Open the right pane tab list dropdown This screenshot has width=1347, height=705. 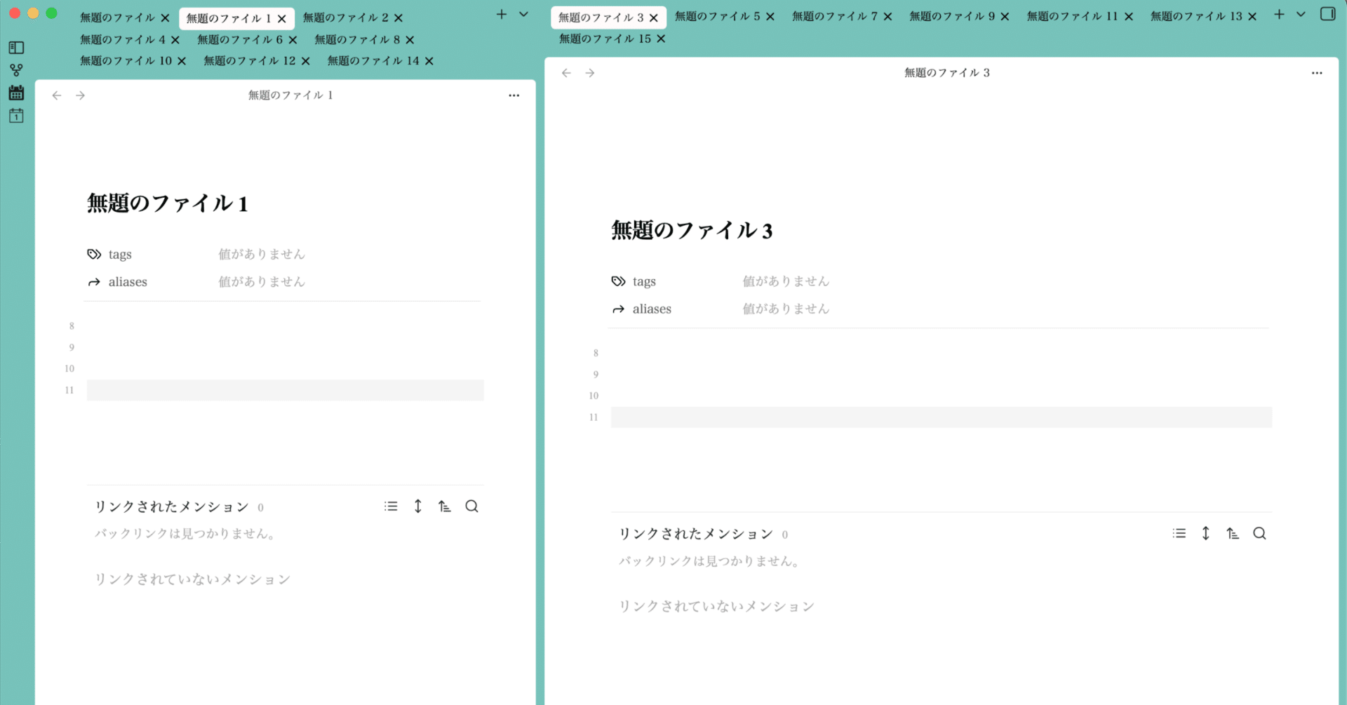1300,14
